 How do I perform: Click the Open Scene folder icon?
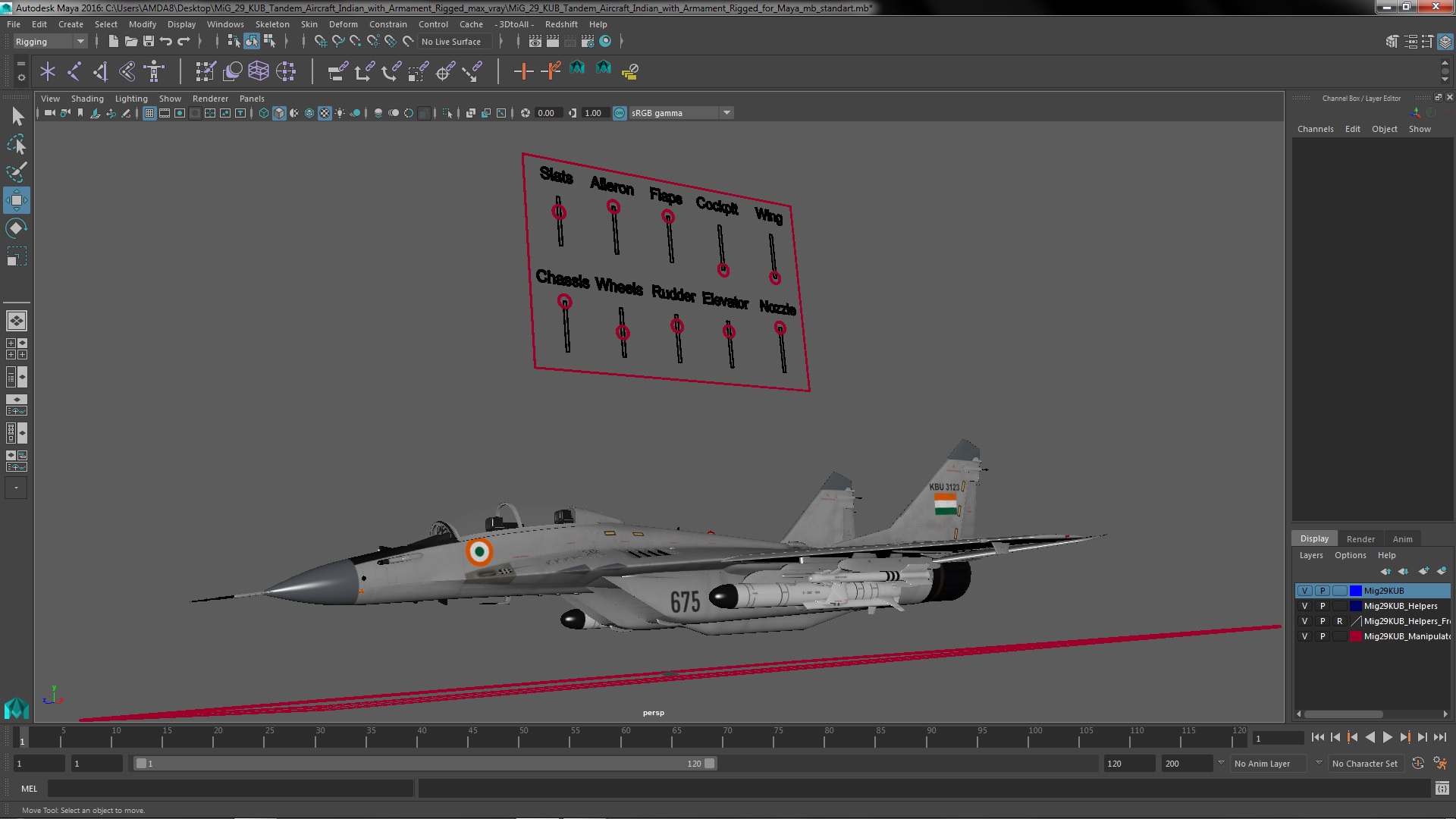pos(130,42)
